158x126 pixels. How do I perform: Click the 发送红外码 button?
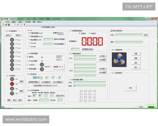(60, 96)
